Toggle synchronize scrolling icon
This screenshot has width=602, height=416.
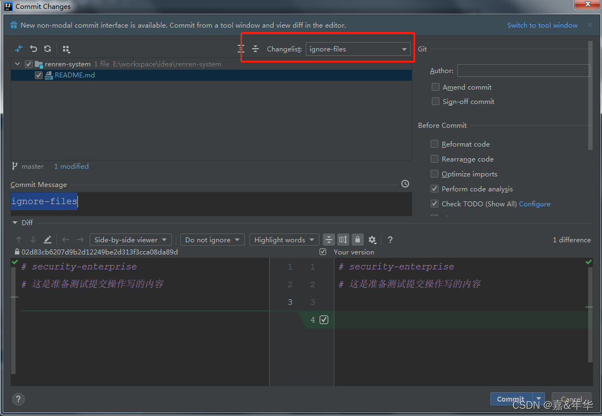coord(343,240)
